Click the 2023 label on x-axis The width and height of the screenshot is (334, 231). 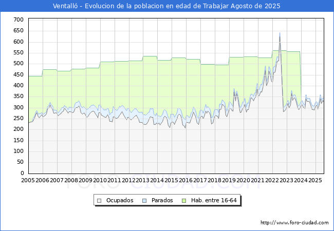pyautogui.click(x=287, y=180)
